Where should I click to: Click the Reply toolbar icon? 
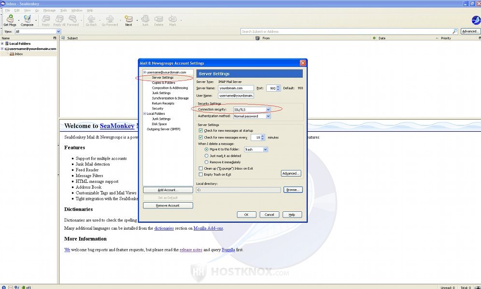click(x=46, y=19)
